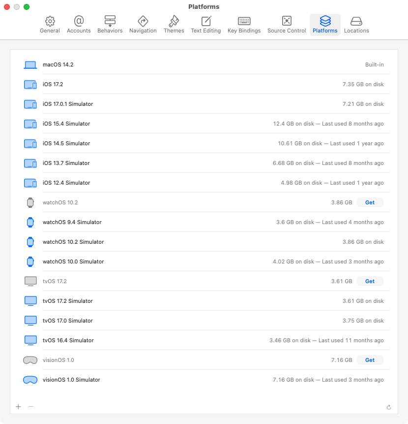Viewport: 408px width, 424px height.
Task: Select watchOS 10.2 Simulator label
Action: tap(73, 242)
